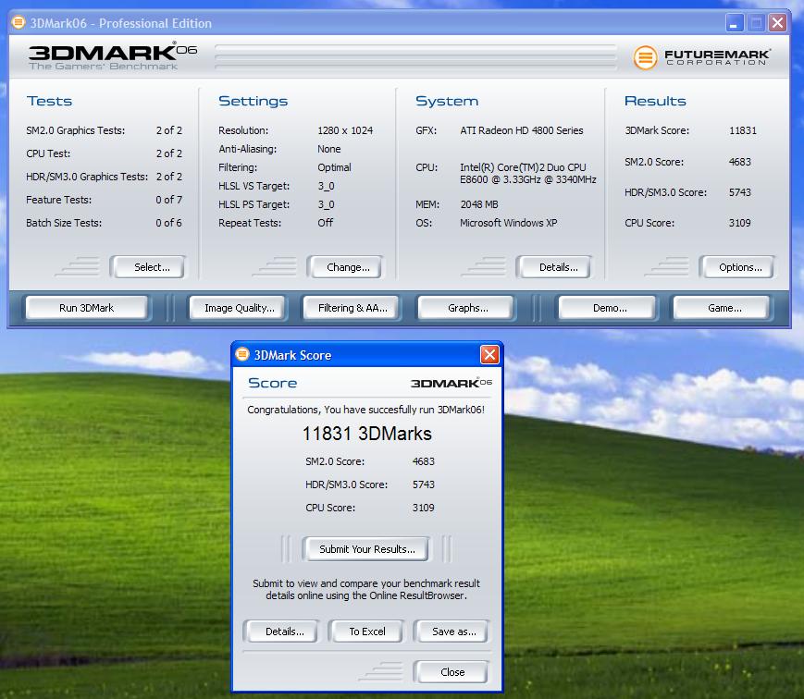Click the Congratulations message text

click(365, 410)
